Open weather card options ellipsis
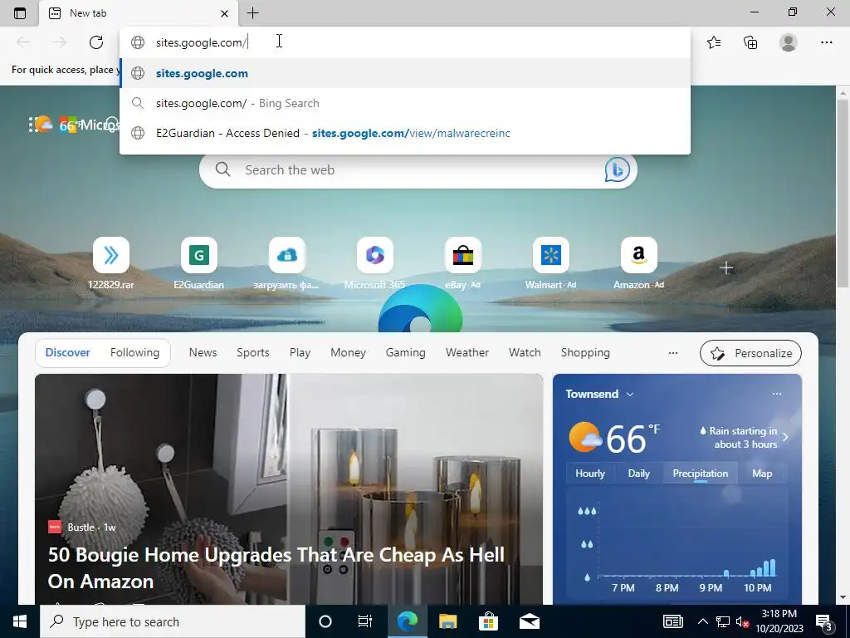The width and height of the screenshot is (850, 638). [777, 394]
